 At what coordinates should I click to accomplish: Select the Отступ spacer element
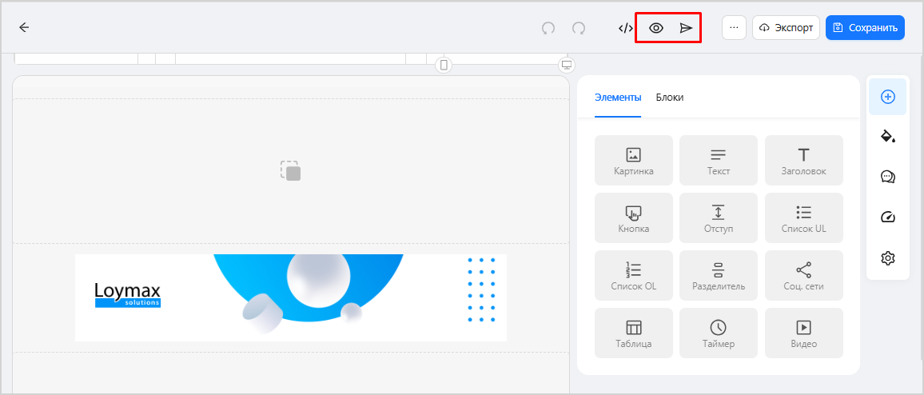tap(719, 217)
